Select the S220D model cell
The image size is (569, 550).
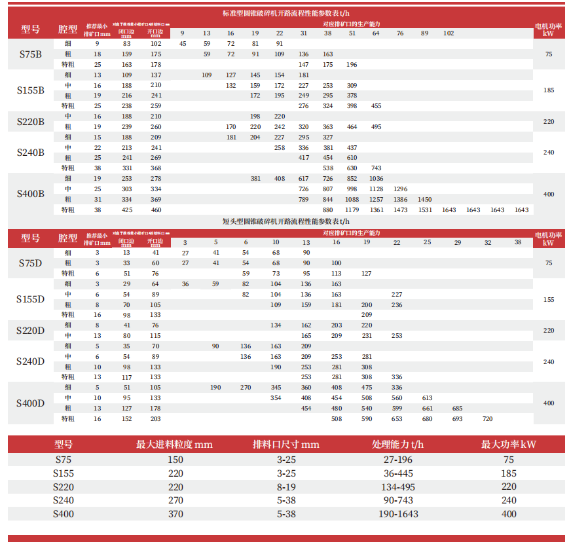[x=30, y=331]
